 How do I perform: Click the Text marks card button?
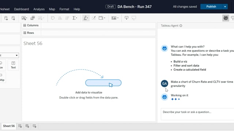(x=13, y=65)
